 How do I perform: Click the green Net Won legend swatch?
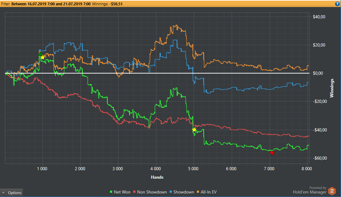111,192
